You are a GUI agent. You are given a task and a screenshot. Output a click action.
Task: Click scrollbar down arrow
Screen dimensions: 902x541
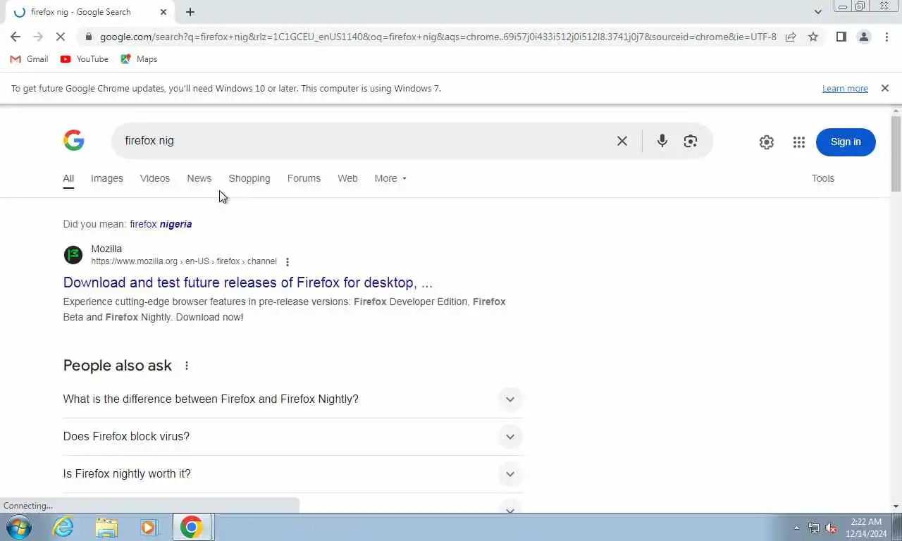coord(896,506)
